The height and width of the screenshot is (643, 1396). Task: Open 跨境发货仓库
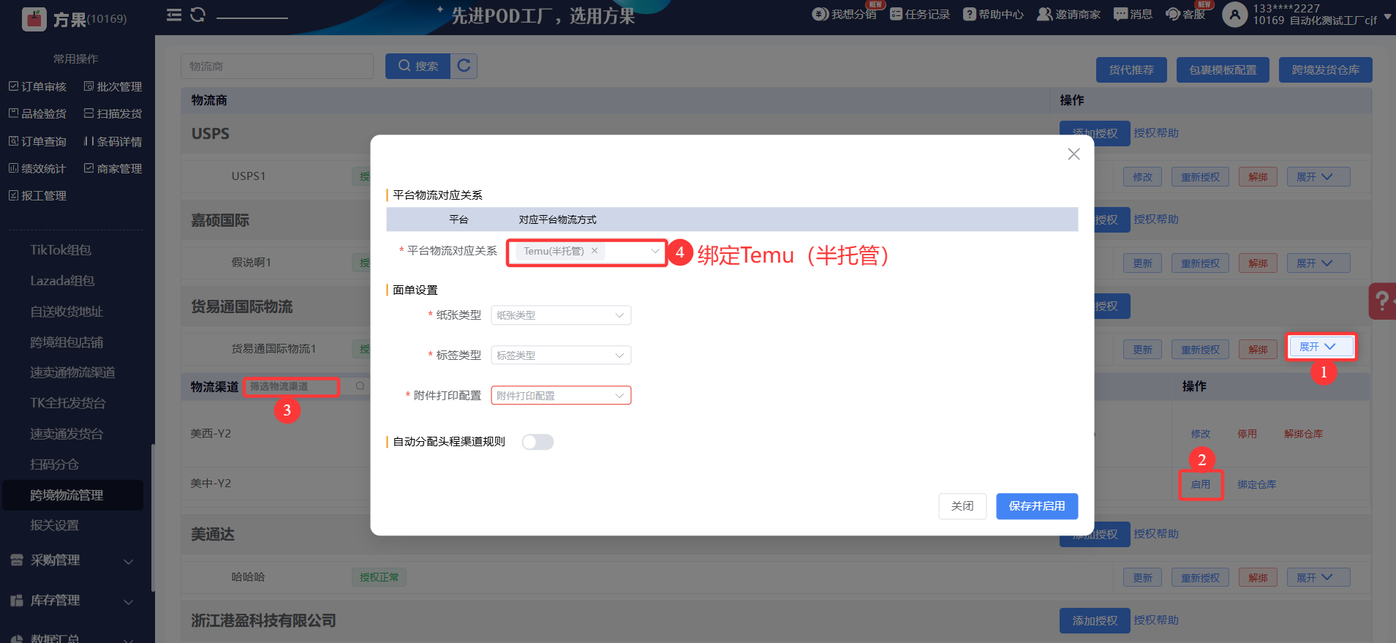point(1326,70)
